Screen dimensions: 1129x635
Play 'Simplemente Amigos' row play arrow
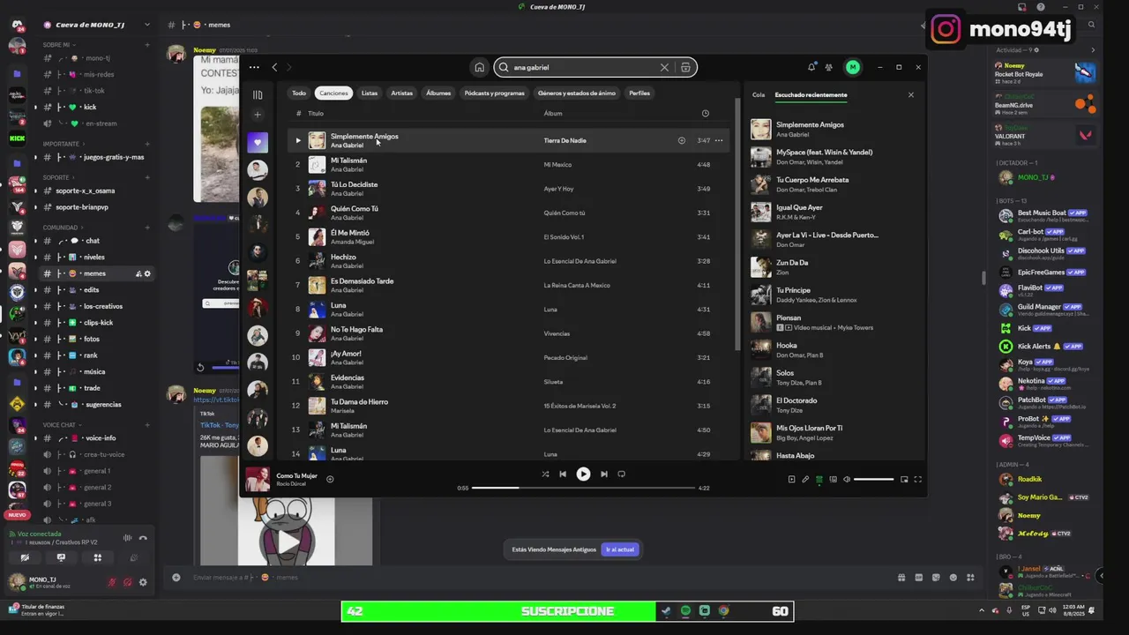tap(298, 140)
